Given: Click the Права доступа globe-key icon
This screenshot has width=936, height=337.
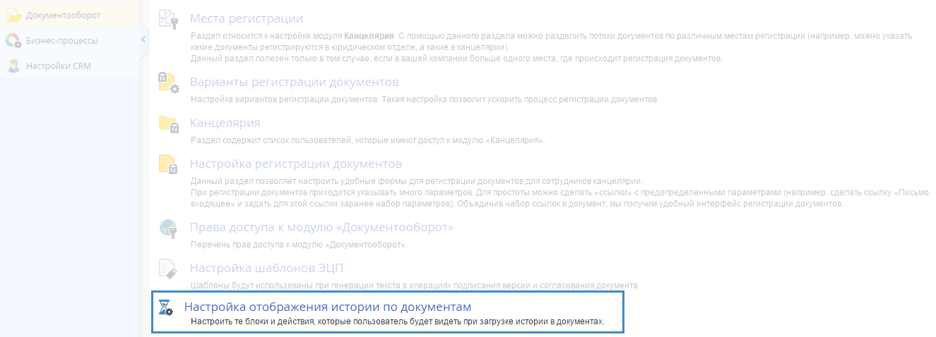Looking at the screenshot, I should point(168,228).
